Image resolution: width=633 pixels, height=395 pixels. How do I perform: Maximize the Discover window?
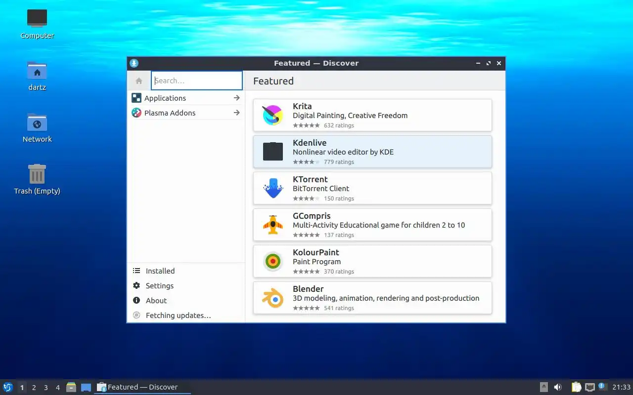click(x=489, y=63)
